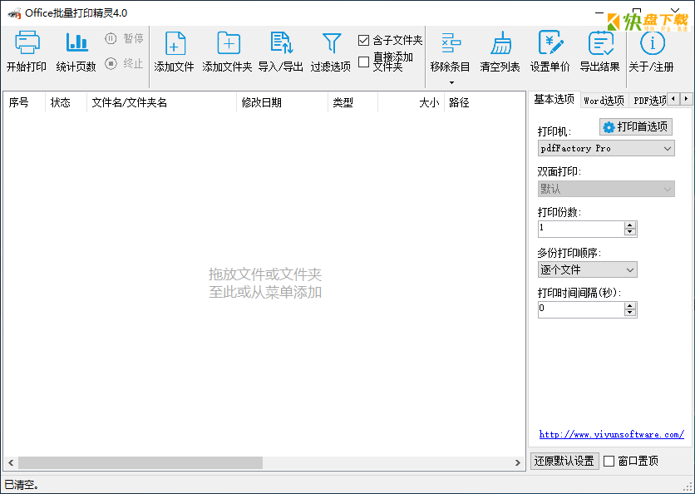695x494 pixels.
Task: Click the 移除条目 icon
Action: tap(451, 43)
